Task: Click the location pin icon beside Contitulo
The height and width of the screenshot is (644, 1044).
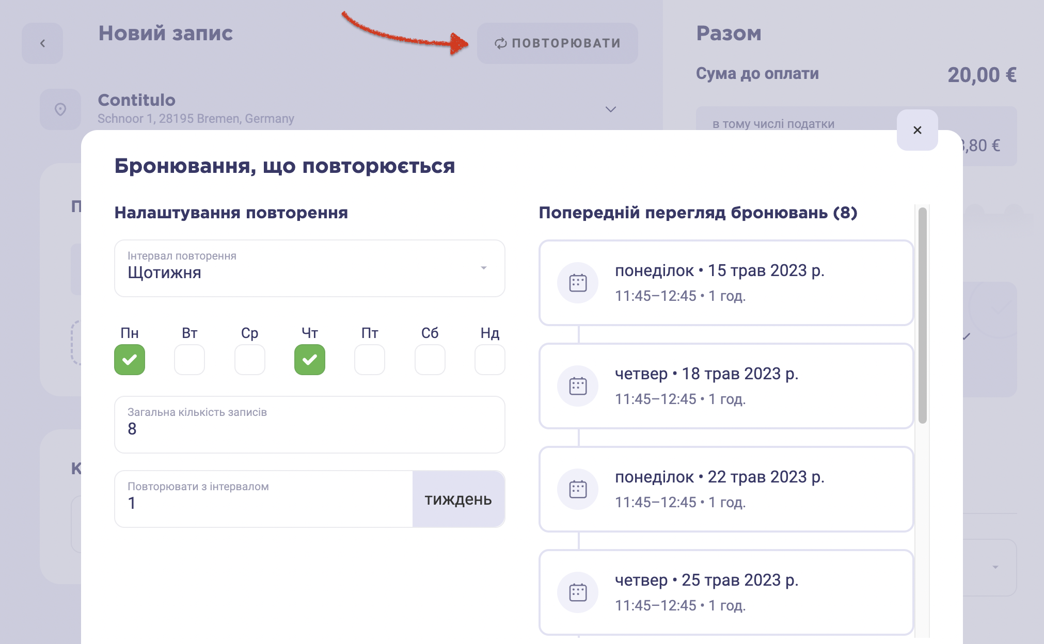Action: click(60, 109)
